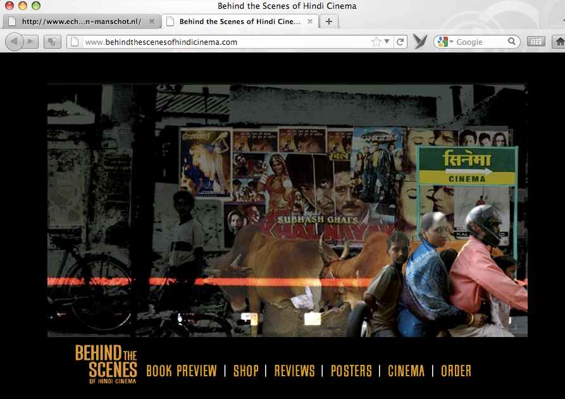This screenshot has width=565, height=399.
Task: Close the ech...n-manschot.nl tab
Action: pyautogui.click(x=152, y=21)
